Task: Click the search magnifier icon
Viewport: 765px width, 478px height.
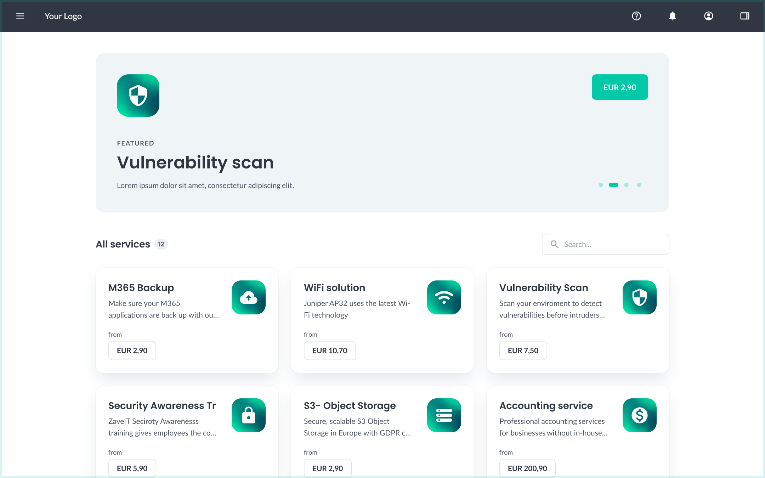Action: pos(555,244)
